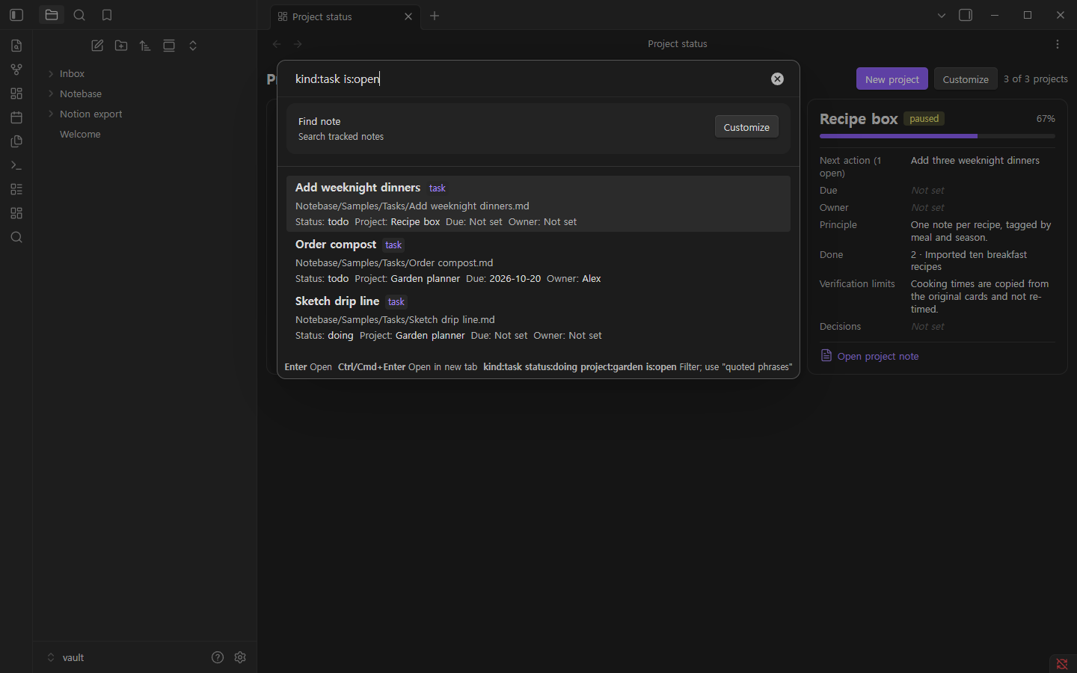Open a new tab with plus
The height and width of the screenshot is (673, 1077).
435,16
